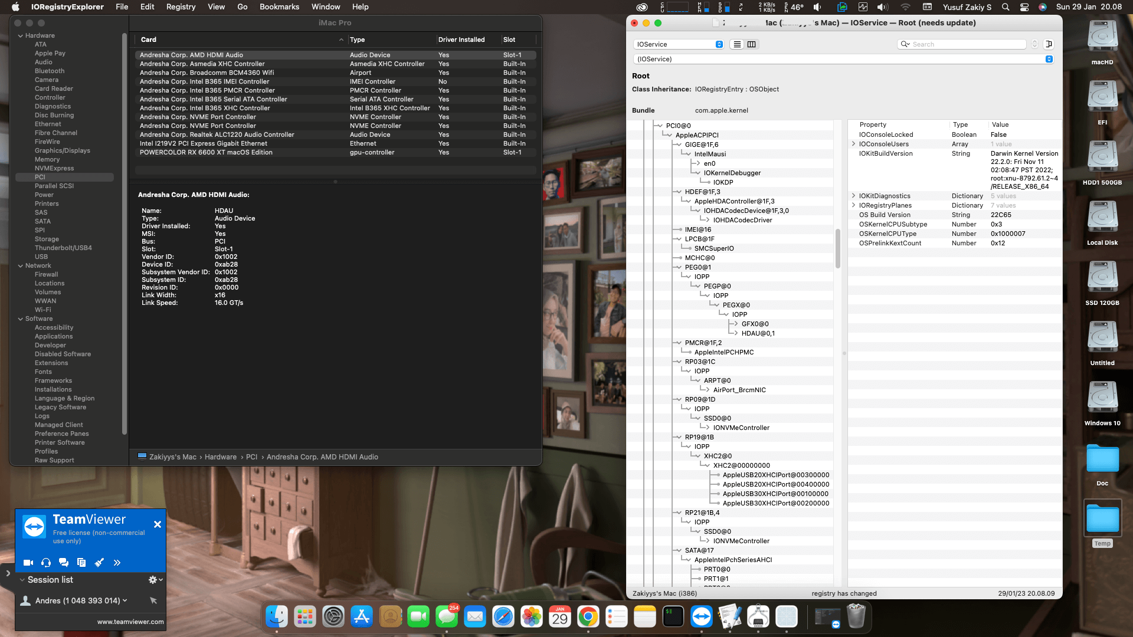The width and height of the screenshot is (1133, 637).
Task: Click Hardware in System Information path bar
Action: (221, 457)
